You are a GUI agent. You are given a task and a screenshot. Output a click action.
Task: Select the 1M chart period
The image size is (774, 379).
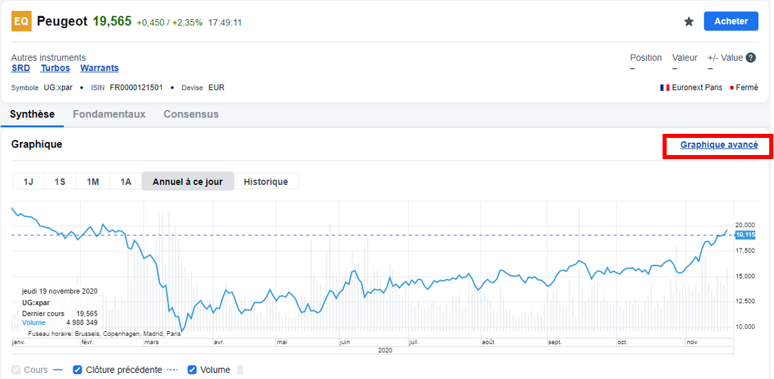click(93, 182)
